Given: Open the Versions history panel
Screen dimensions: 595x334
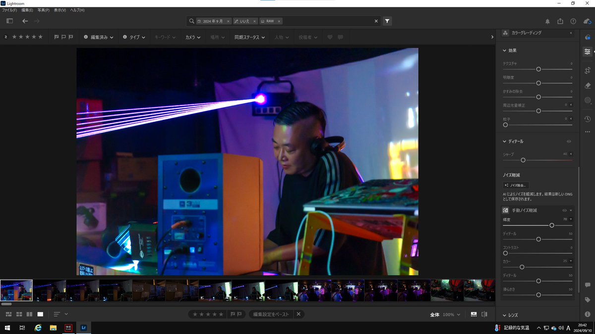Looking at the screenshot, I should coord(588,119).
